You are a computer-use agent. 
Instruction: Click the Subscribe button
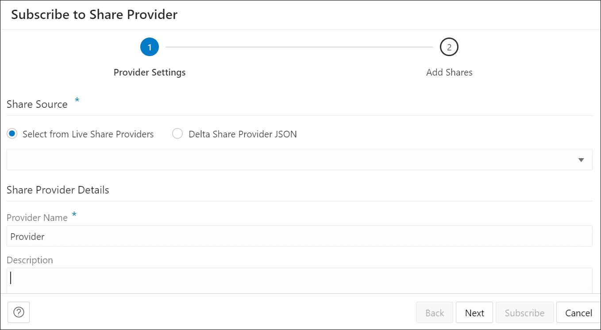point(524,312)
